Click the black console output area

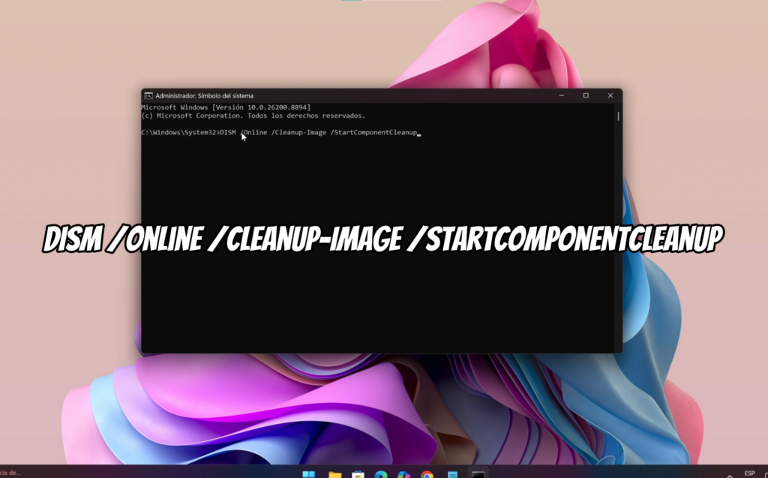pyautogui.click(x=379, y=294)
